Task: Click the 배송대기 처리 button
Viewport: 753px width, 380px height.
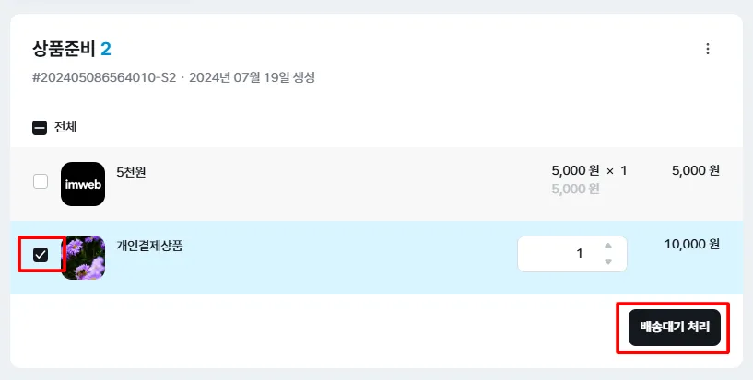Action: (675, 328)
